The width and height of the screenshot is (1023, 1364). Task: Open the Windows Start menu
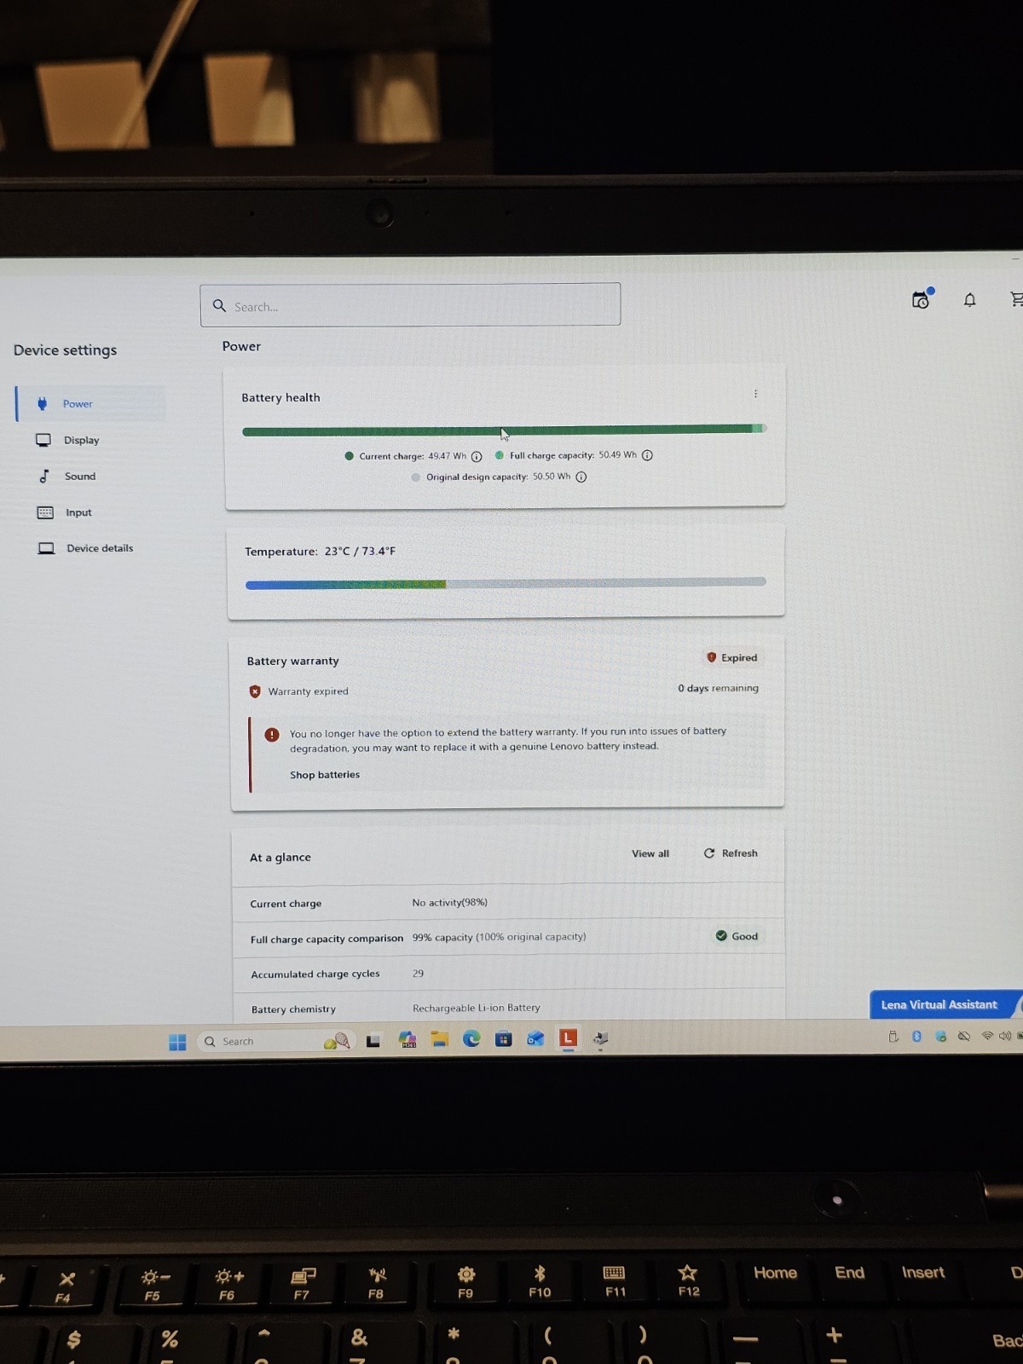(x=177, y=1042)
